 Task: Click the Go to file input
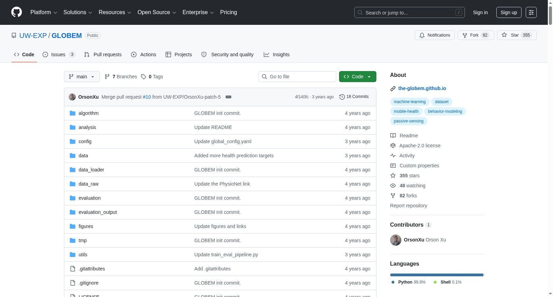tap(297, 77)
